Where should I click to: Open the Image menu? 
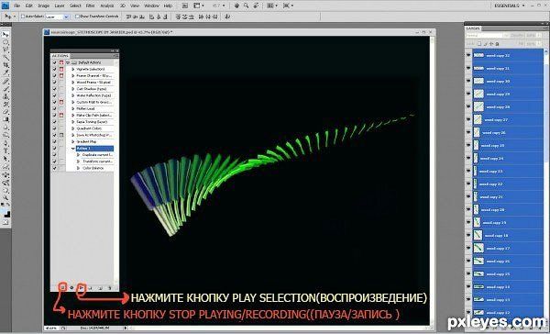click(43, 6)
